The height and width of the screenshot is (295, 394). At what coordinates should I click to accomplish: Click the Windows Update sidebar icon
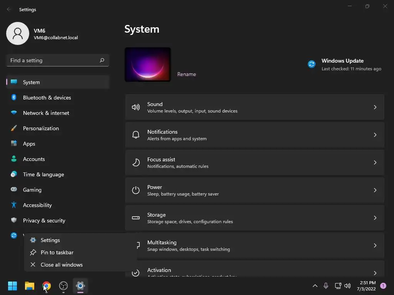pyautogui.click(x=14, y=235)
